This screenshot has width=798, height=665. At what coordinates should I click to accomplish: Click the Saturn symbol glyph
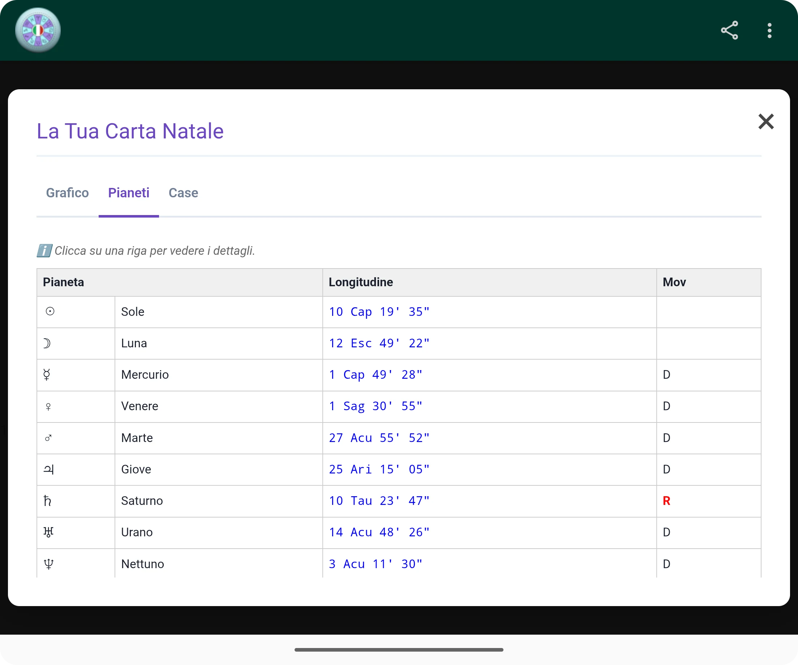click(47, 501)
